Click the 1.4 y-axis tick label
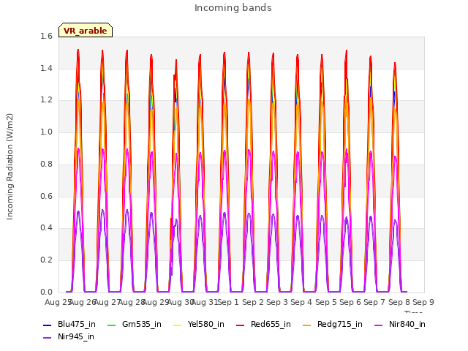468x351 pixels. pyautogui.click(x=46, y=68)
